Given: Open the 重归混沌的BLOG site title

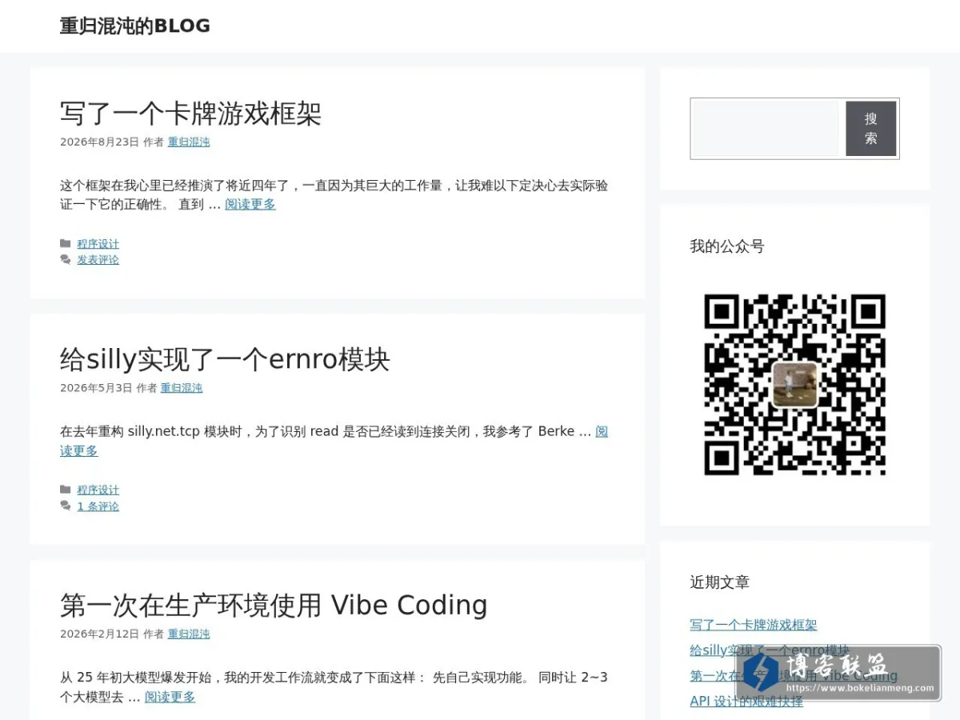Looking at the screenshot, I should [x=135, y=26].
